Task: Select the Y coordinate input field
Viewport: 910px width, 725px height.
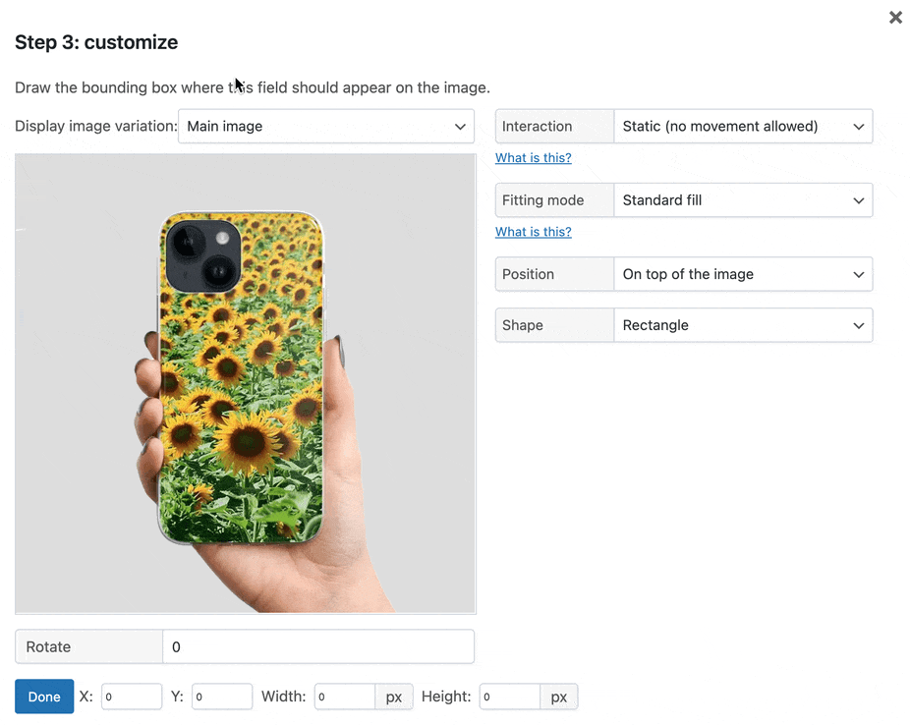Action: 222,697
